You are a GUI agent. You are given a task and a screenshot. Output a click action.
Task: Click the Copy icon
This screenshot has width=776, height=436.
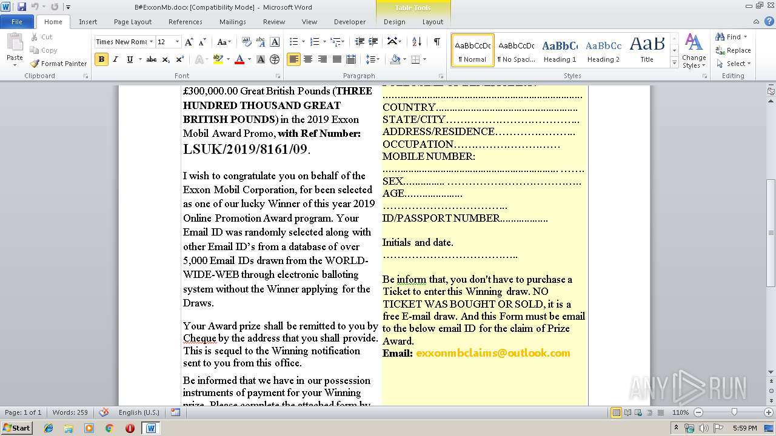pos(44,50)
